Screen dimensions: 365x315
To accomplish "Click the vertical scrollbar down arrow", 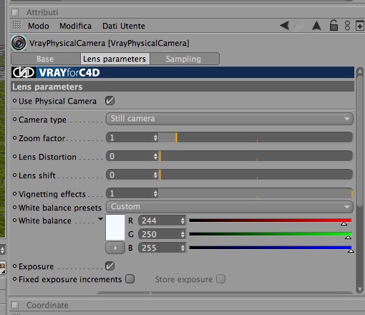I will pyautogui.click(x=360, y=289).
